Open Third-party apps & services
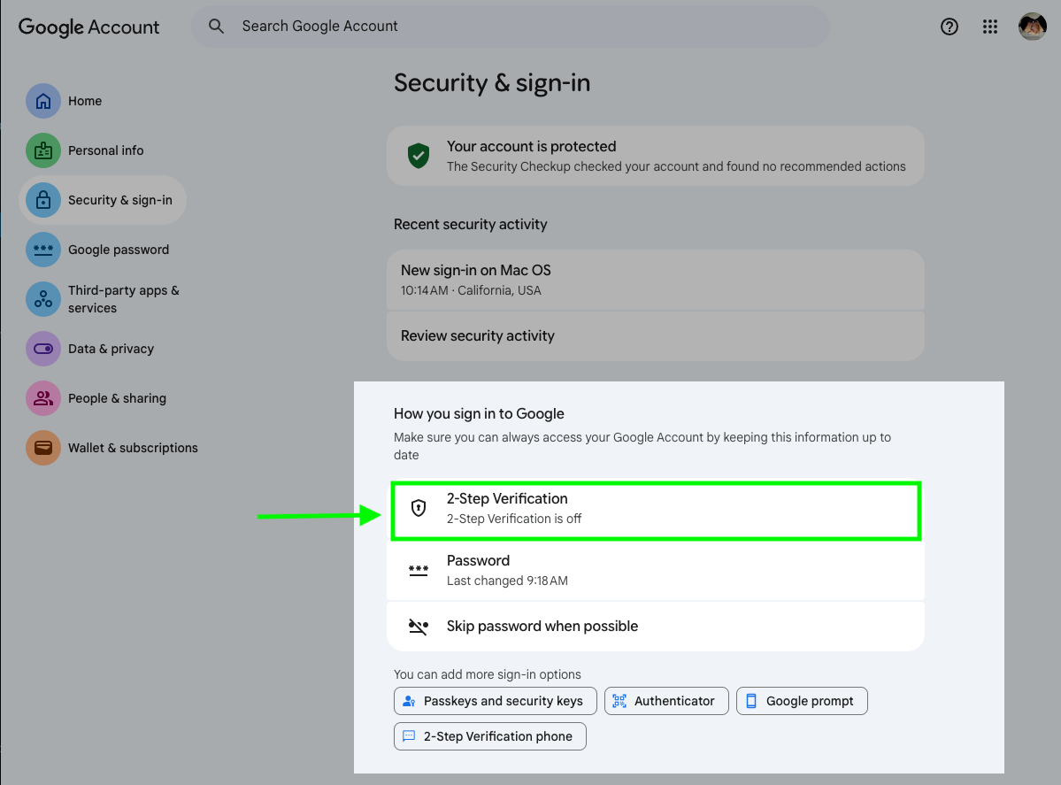 pyautogui.click(x=122, y=299)
